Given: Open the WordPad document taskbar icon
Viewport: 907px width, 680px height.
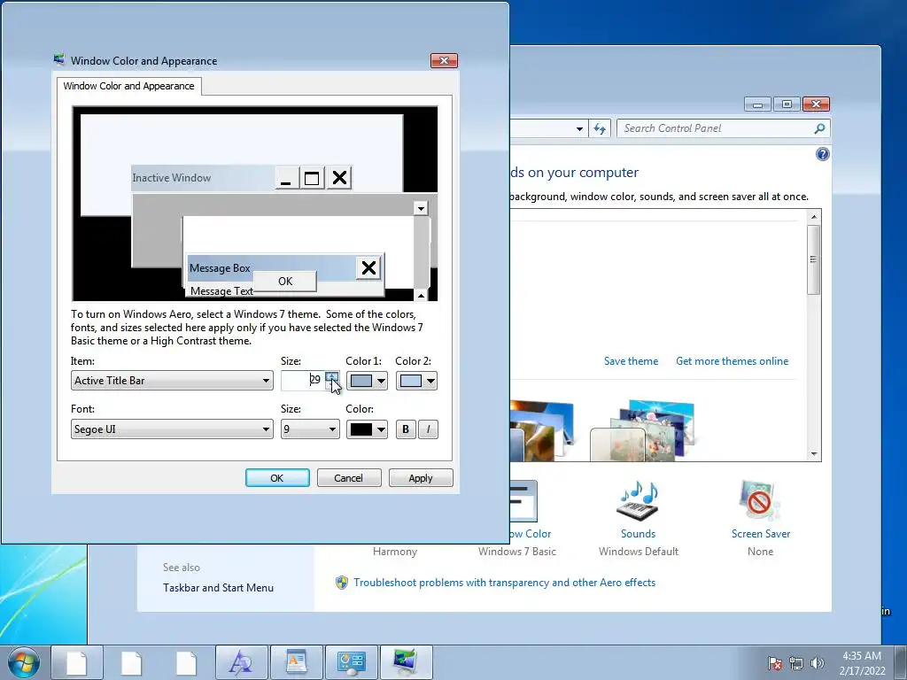Looking at the screenshot, I should tap(296, 662).
